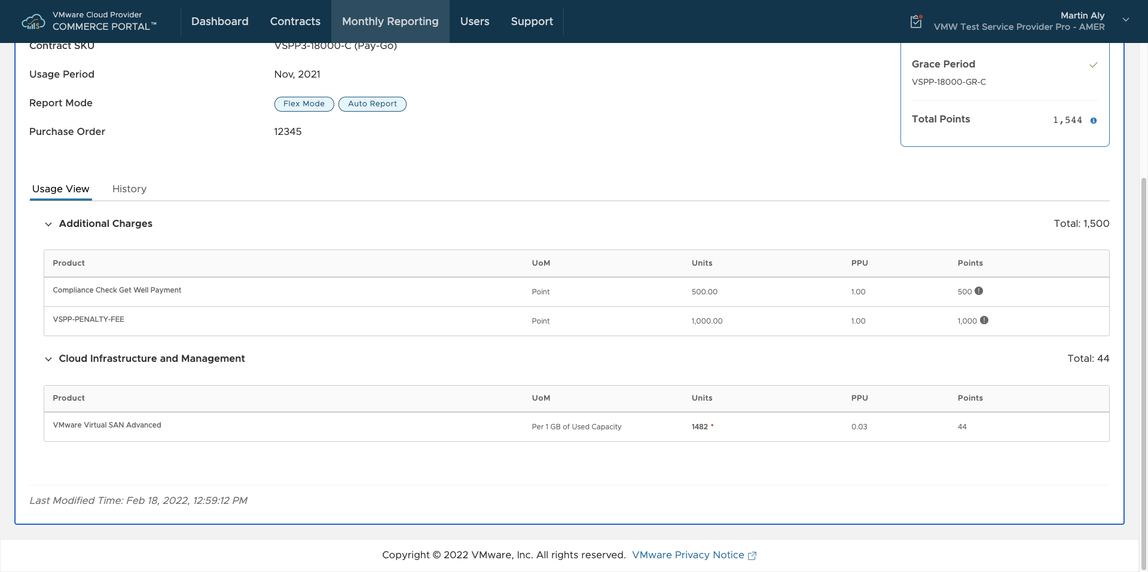Click the Auto Report badge

(372, 104)
